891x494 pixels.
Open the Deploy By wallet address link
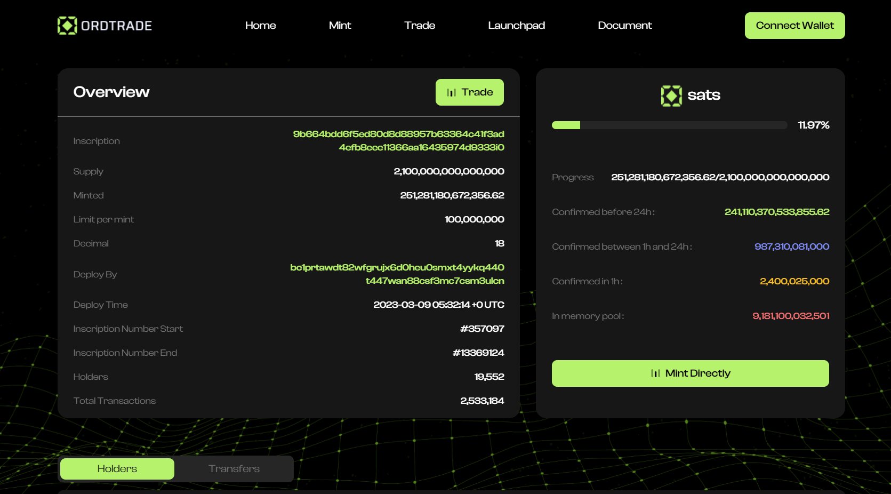397,274
